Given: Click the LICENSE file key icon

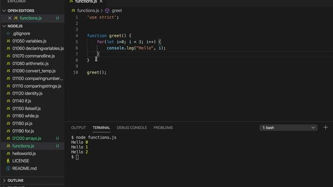Looking at the screenshot, I should tap(8, 161).
